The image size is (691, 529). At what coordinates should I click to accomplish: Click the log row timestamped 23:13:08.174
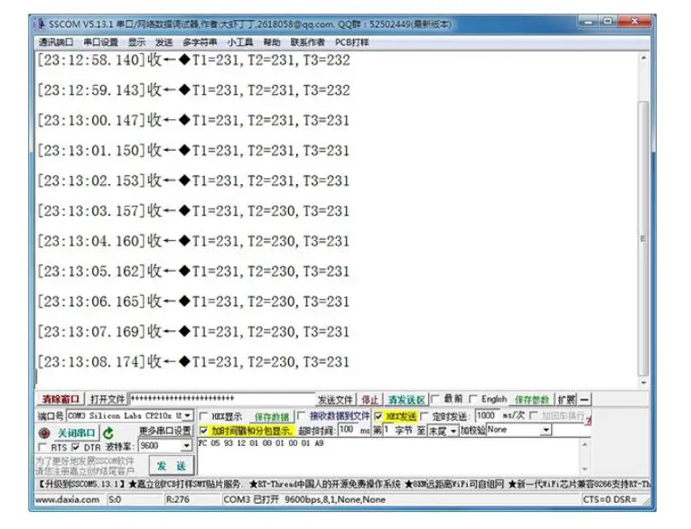click(194, 362)
